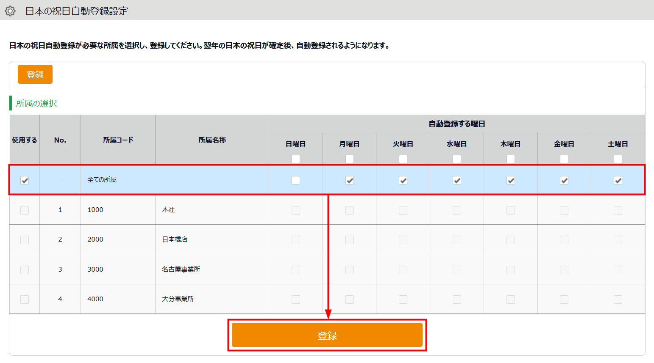Toggle 使用する checkbox for 日本橋店
Screen dimensions: 654x363
coord(25,240)
